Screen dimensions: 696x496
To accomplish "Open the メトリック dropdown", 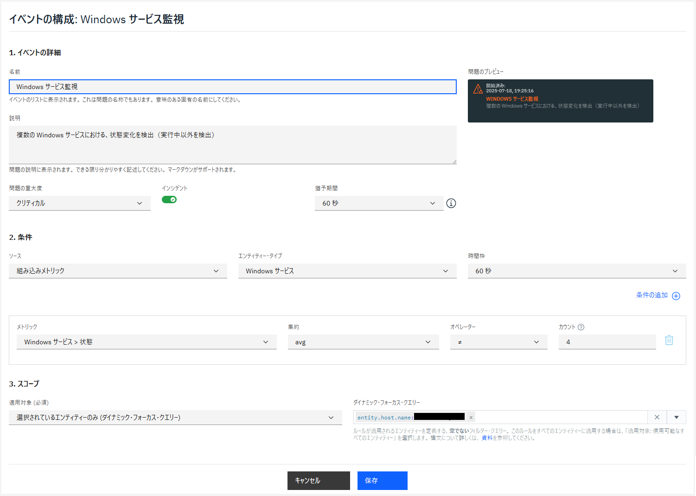I will click(147, 342).
